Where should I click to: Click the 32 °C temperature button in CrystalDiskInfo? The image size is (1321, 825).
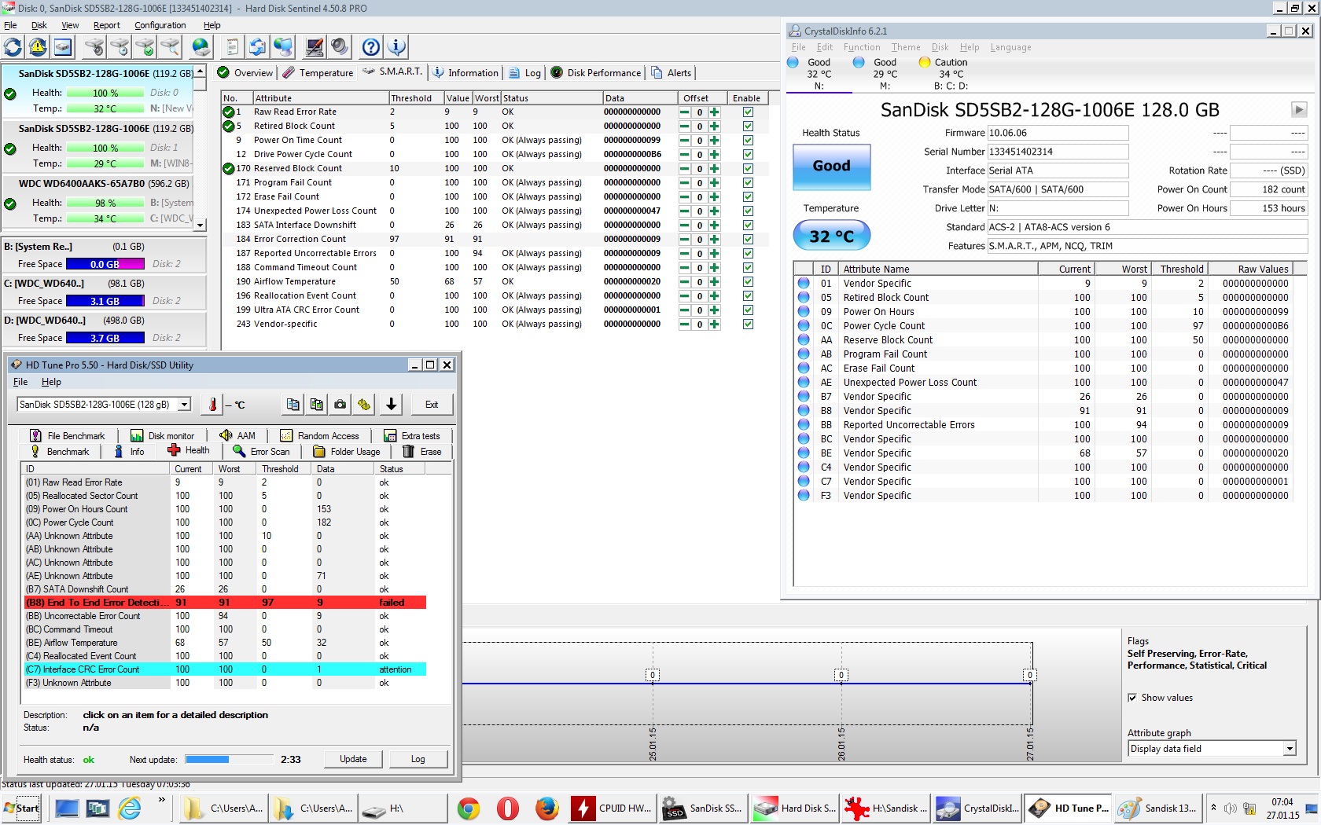tap(831, 236)
